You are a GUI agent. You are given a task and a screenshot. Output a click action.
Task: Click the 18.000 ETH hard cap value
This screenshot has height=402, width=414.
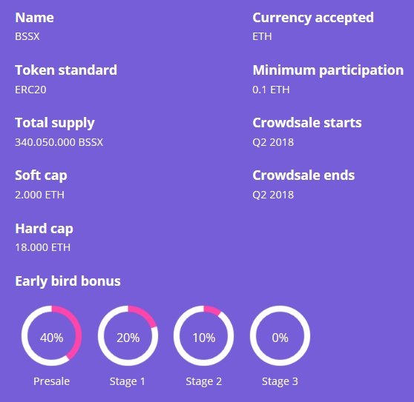(x=43, y=247)
